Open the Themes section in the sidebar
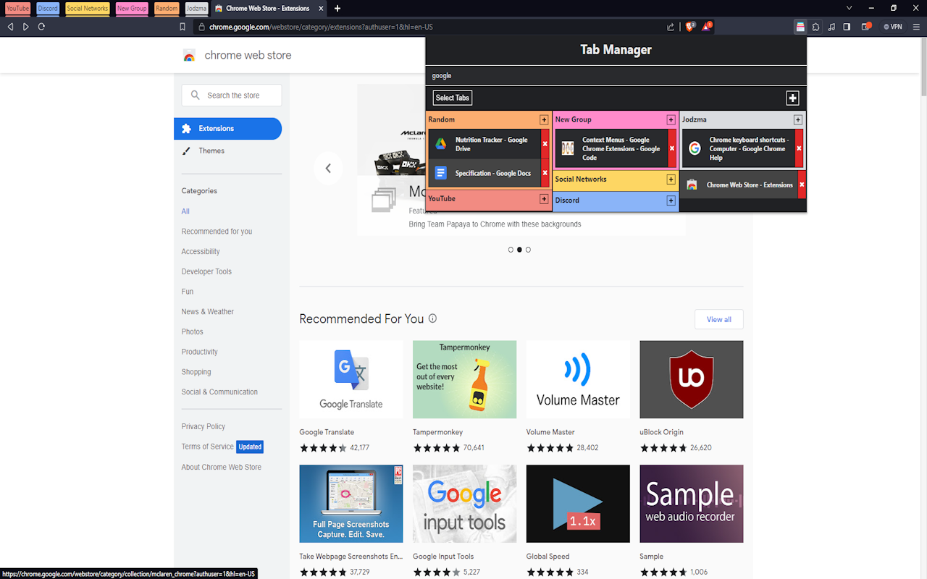The height and width of the screenshot is (579, 927). (211, 151)
